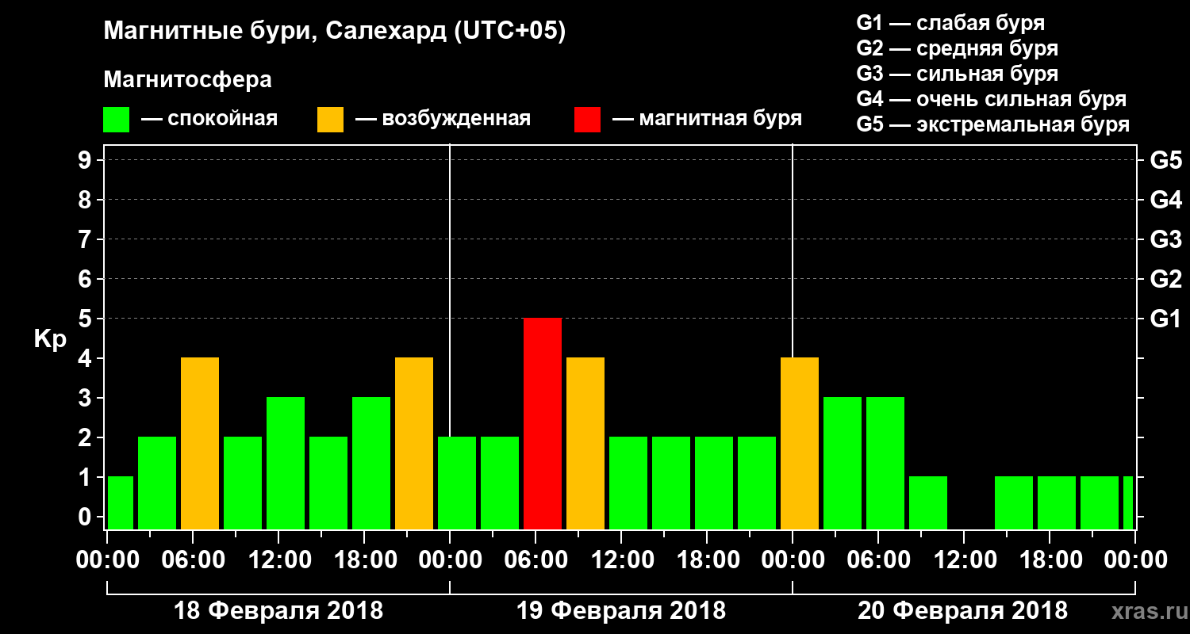
Task: Click the 'G4' label on the right axis
Action: pyautogui.click(x=1165, y=200)
